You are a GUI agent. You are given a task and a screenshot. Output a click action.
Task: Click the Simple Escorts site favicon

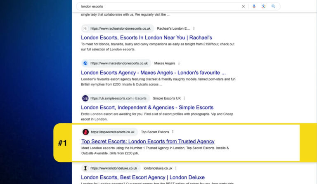[85, 98]
